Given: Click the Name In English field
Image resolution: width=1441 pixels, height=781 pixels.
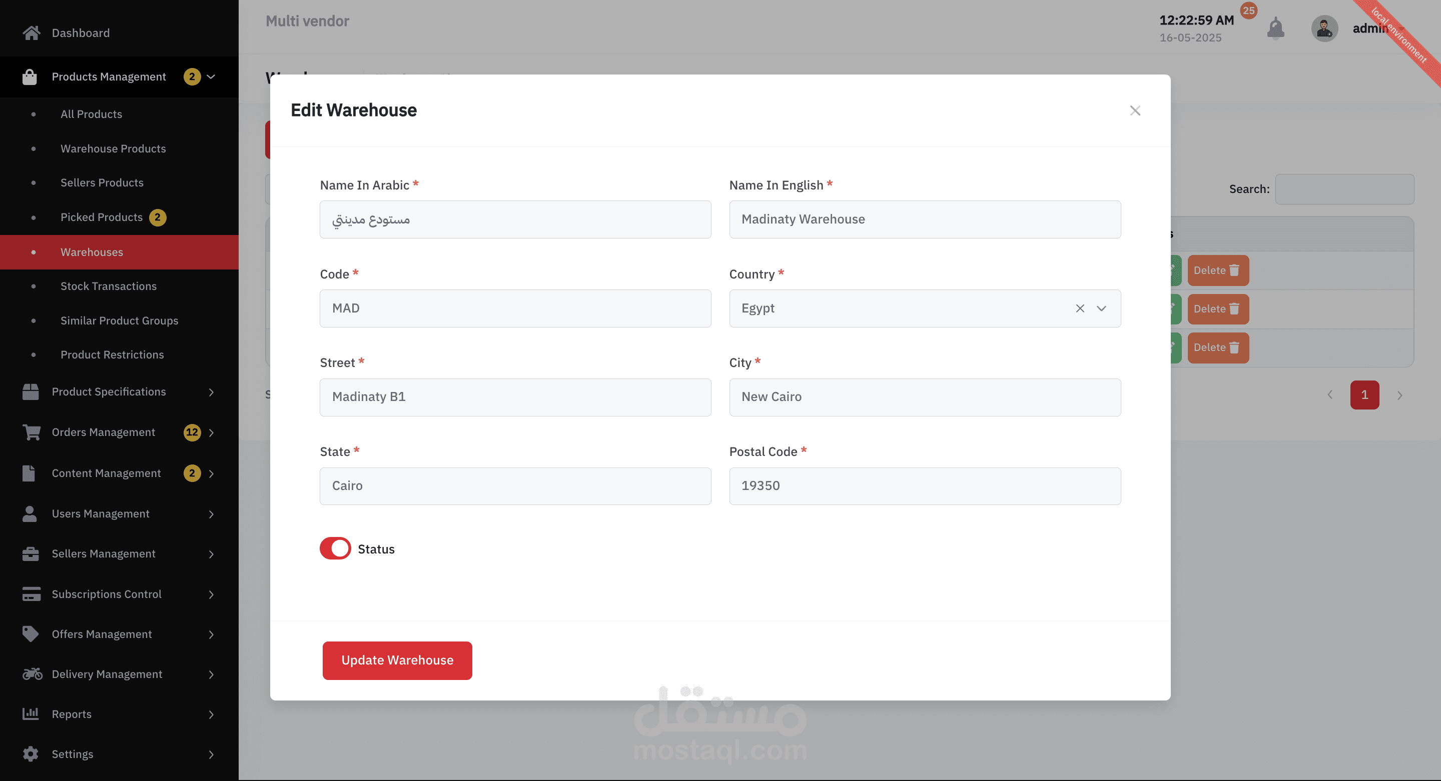Looking at the screenshot, I should [924, 219].
